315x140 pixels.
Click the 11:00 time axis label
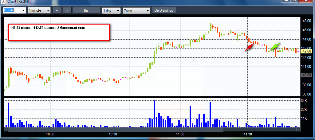(x=180, y=134)
